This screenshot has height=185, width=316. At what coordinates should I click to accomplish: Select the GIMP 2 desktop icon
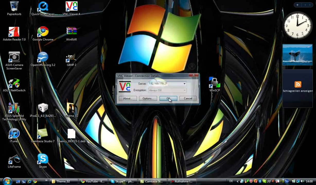[71, 59]
